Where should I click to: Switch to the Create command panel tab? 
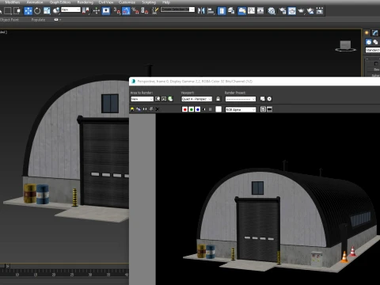coord(367,32)
